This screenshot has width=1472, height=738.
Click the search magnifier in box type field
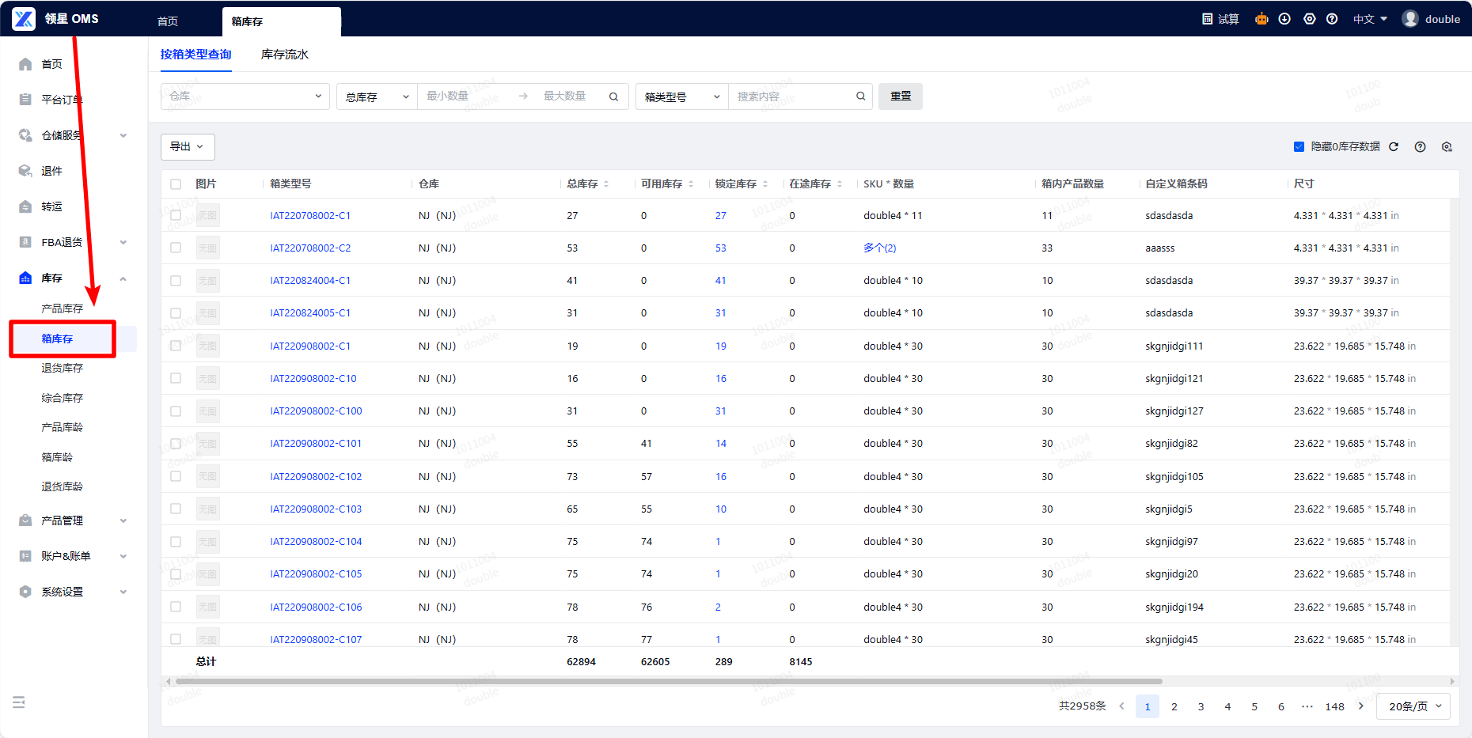point(860,97)
